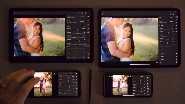
Task: Tap the back chevron on the right iPhone
Action: (109, 76)
